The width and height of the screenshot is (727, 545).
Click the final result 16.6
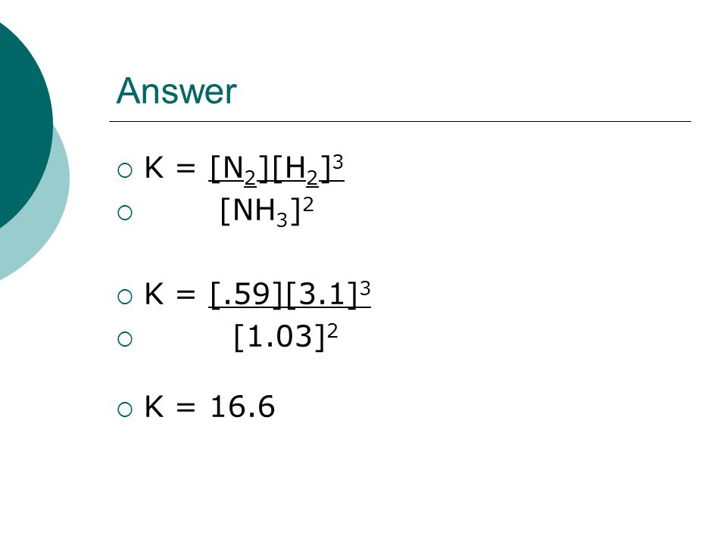tap(242, 406)
